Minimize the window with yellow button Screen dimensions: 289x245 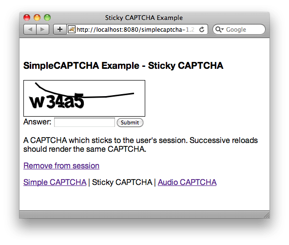(37, 18)
